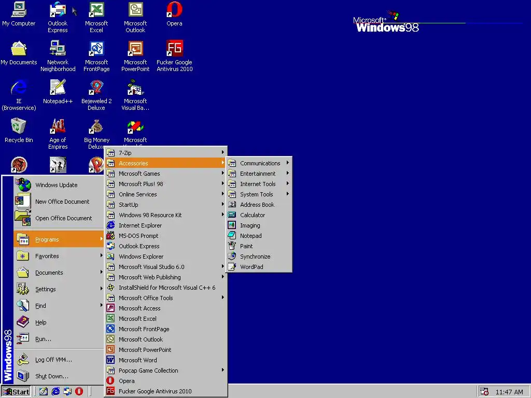This screenshot has width=531, height=398.
Task: Select Microsoft FrontPage desktop shortcut
Action: pyautogui.click(x=96, y=56)
